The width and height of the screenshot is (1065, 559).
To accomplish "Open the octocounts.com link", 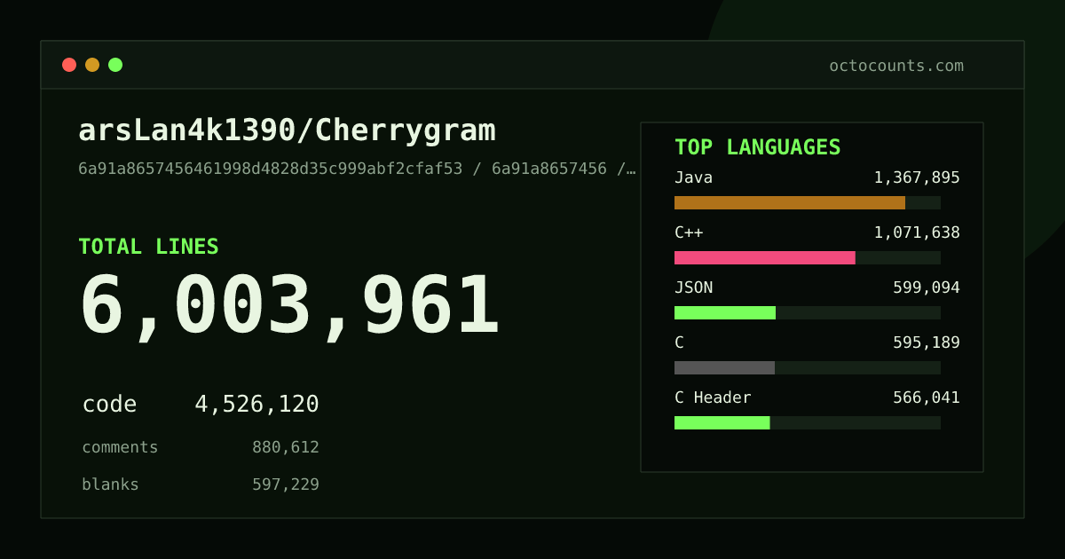I will 896,66.
